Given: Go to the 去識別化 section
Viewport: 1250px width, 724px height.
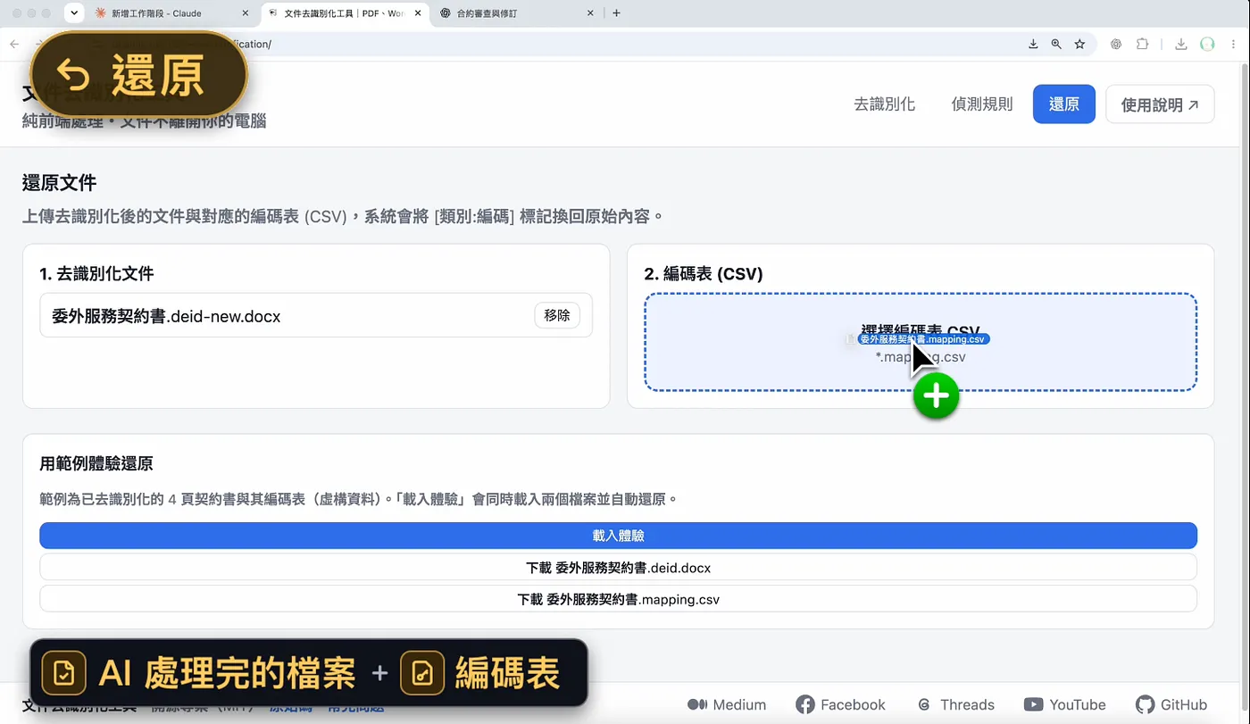Looking at the screenshot, I should (884, 104).
